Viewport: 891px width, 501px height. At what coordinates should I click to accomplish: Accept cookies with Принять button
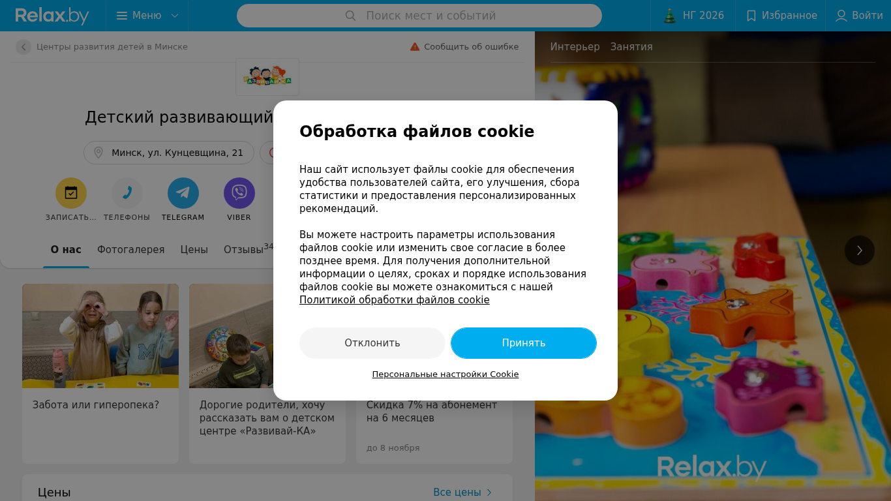[x=524, y=343]
